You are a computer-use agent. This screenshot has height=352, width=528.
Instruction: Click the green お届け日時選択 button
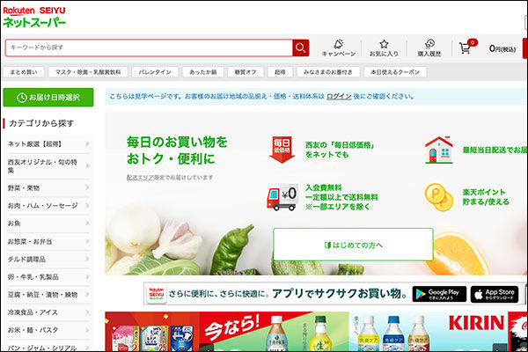48,98
